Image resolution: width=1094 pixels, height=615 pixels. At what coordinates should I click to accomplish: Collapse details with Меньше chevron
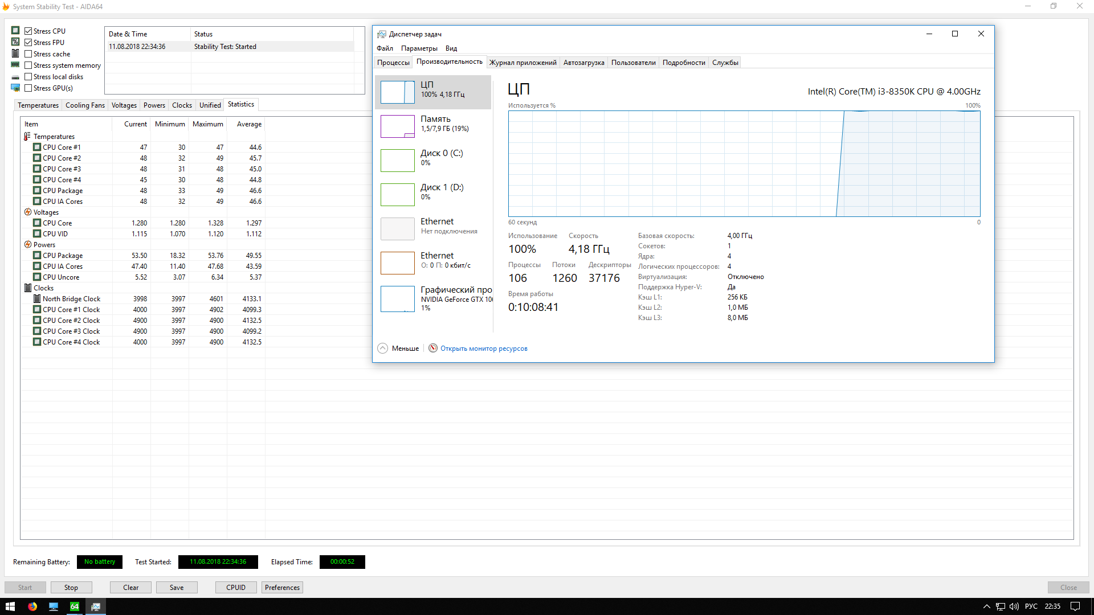click(x=383, y=348)
